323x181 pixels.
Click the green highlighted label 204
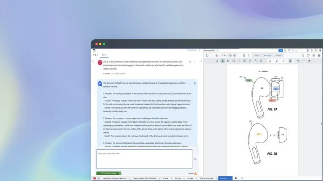[249, 80]
